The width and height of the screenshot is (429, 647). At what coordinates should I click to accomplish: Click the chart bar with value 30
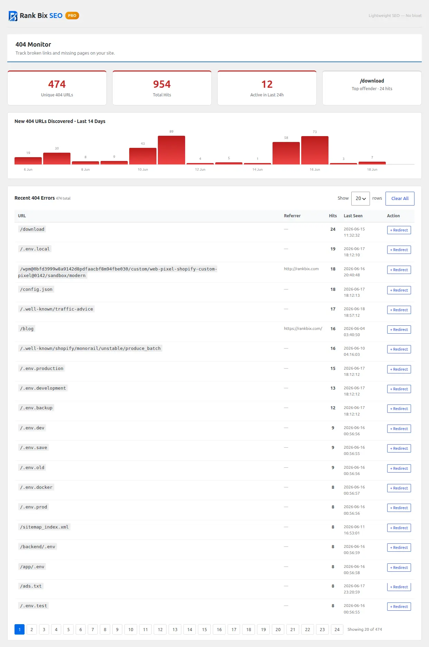(x=57, y=159)
